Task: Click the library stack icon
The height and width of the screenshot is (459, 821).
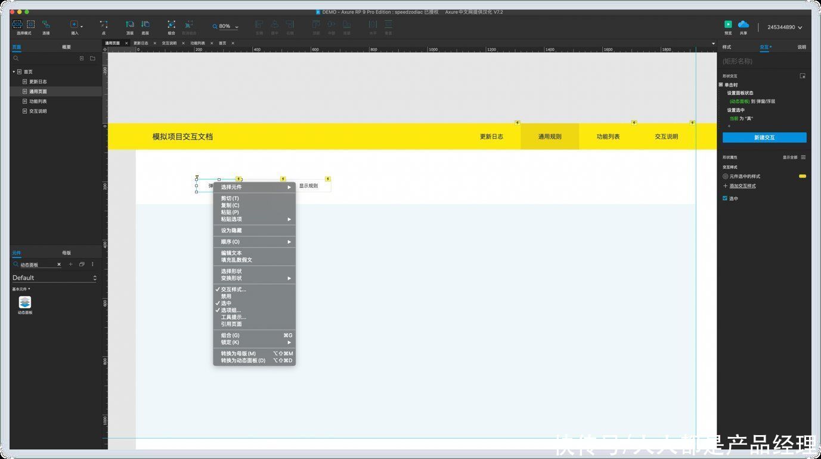Action: coord(82,265)
